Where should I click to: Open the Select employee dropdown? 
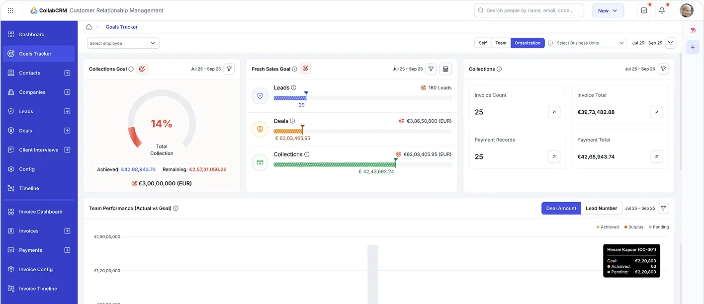point(123,43)
